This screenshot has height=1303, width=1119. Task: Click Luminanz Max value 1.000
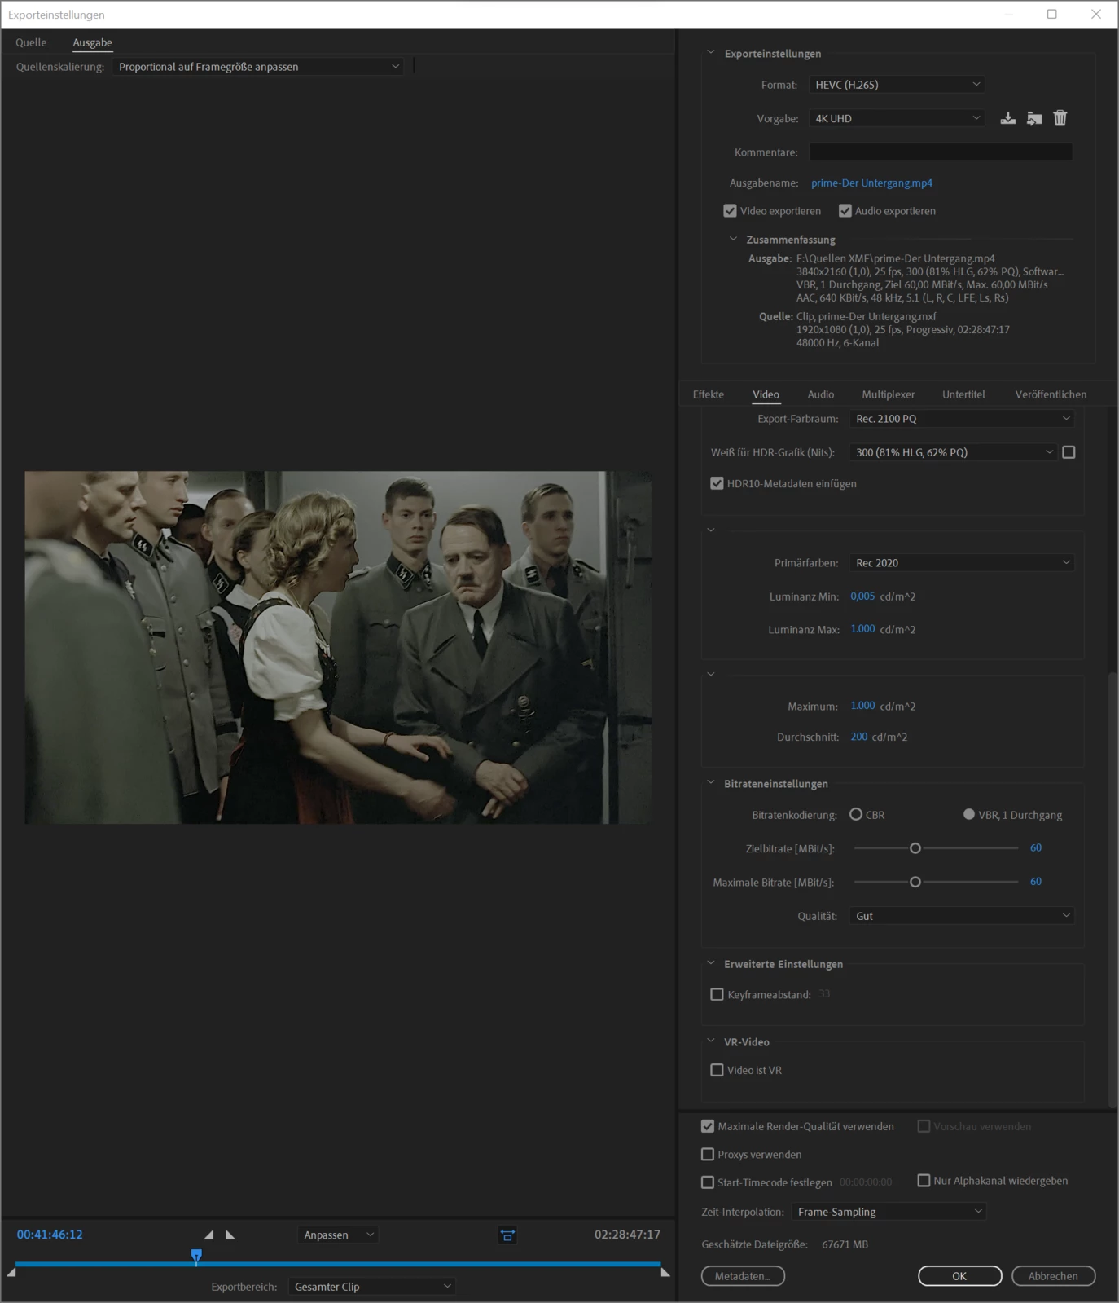[862, 629]
